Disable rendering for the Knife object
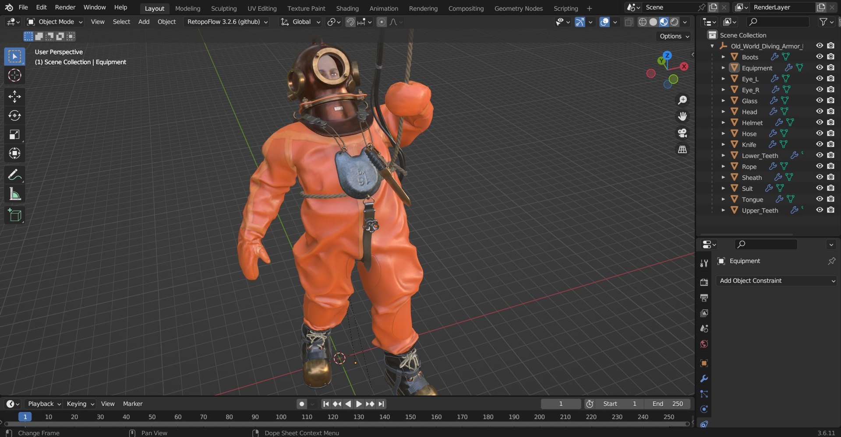This screenshot has height=437, width=841. coord(830,144)
